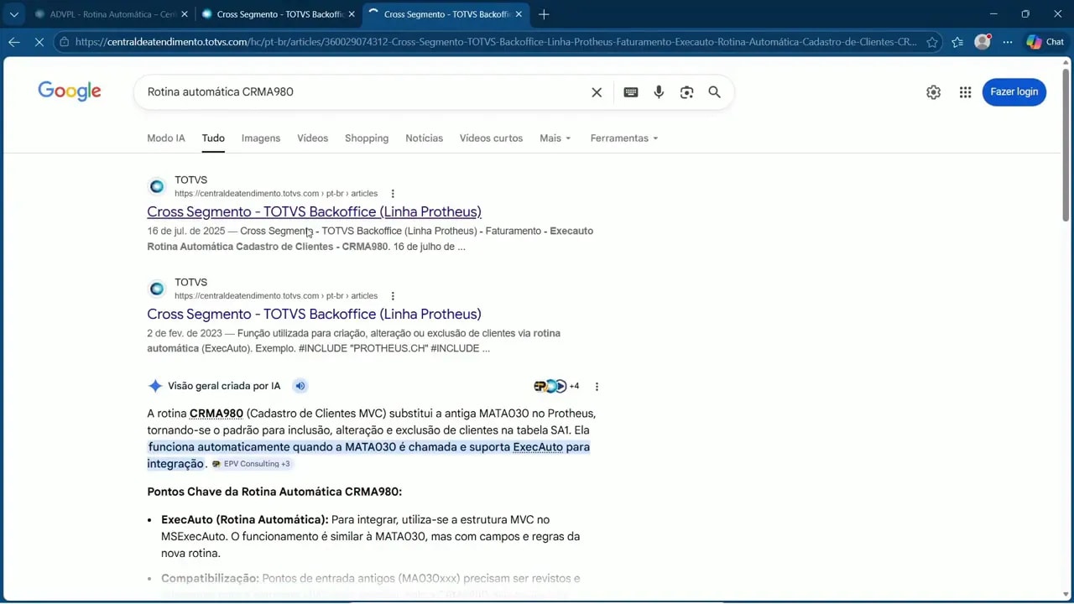Switch to the Noticias tab

(424, 138)
